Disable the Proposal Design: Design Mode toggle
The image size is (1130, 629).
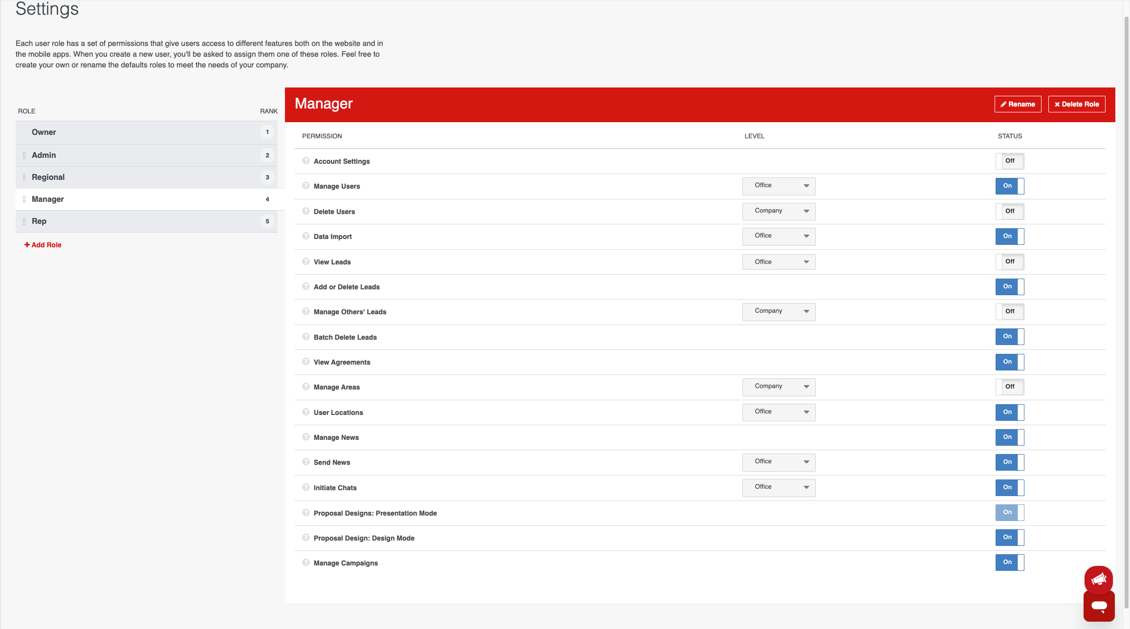[1010, 537]
